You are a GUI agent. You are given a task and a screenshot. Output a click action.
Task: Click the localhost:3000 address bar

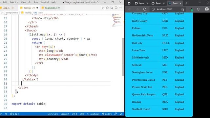(x=164, y=9)
